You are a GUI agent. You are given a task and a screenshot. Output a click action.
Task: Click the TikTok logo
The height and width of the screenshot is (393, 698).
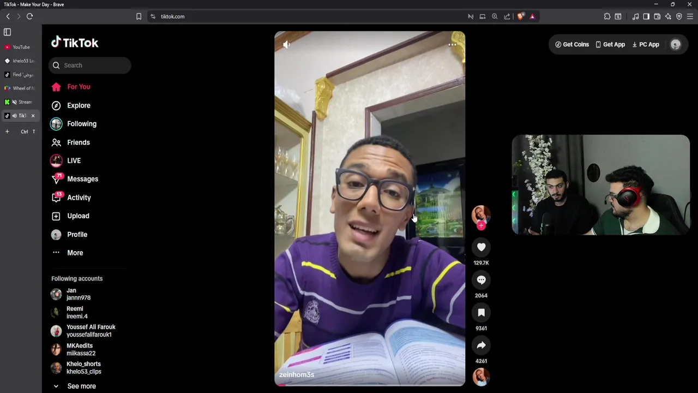(x=75, y=43)
